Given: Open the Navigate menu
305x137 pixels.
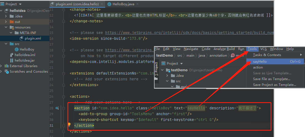Looking at the screenshot, I should tap(191, 49).
